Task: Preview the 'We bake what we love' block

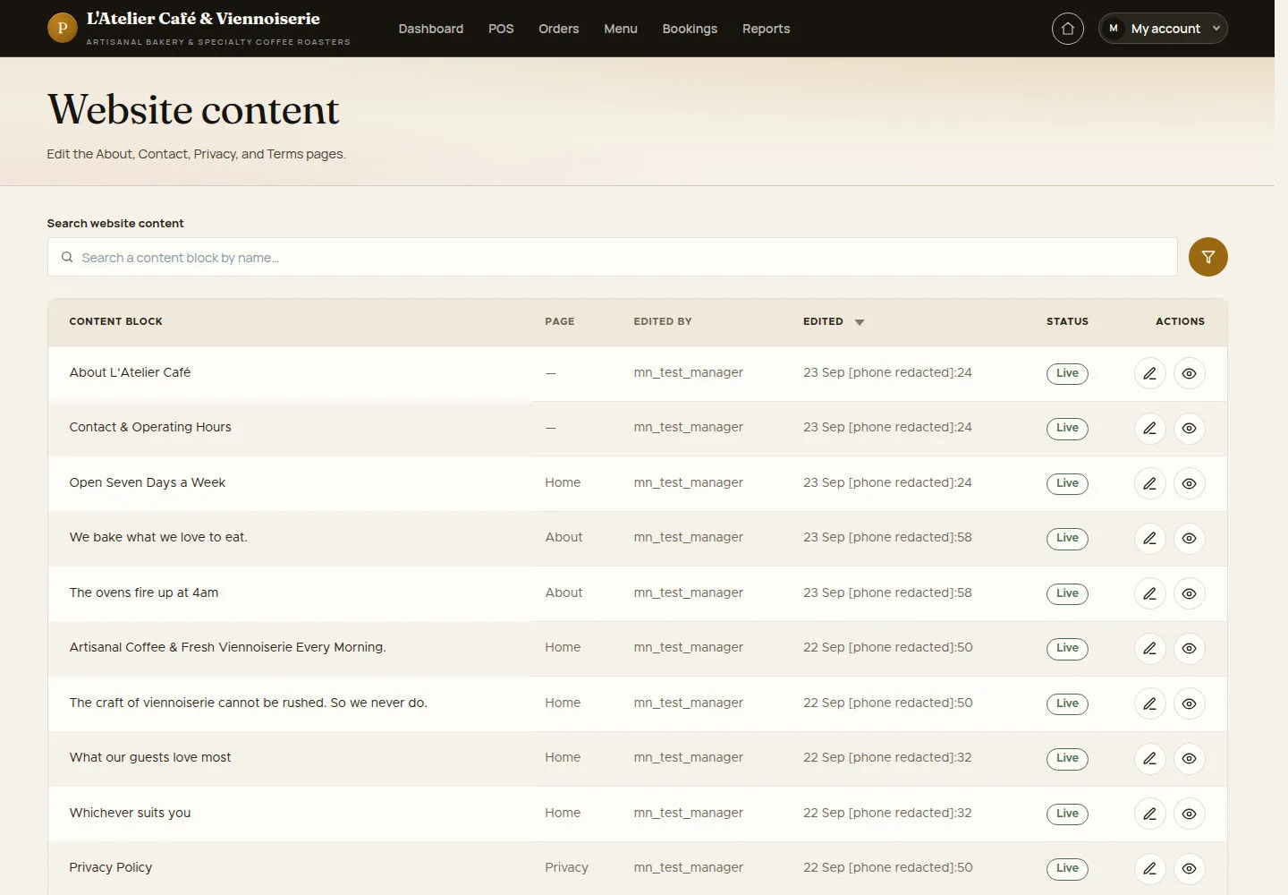Action: point(1189,539)
